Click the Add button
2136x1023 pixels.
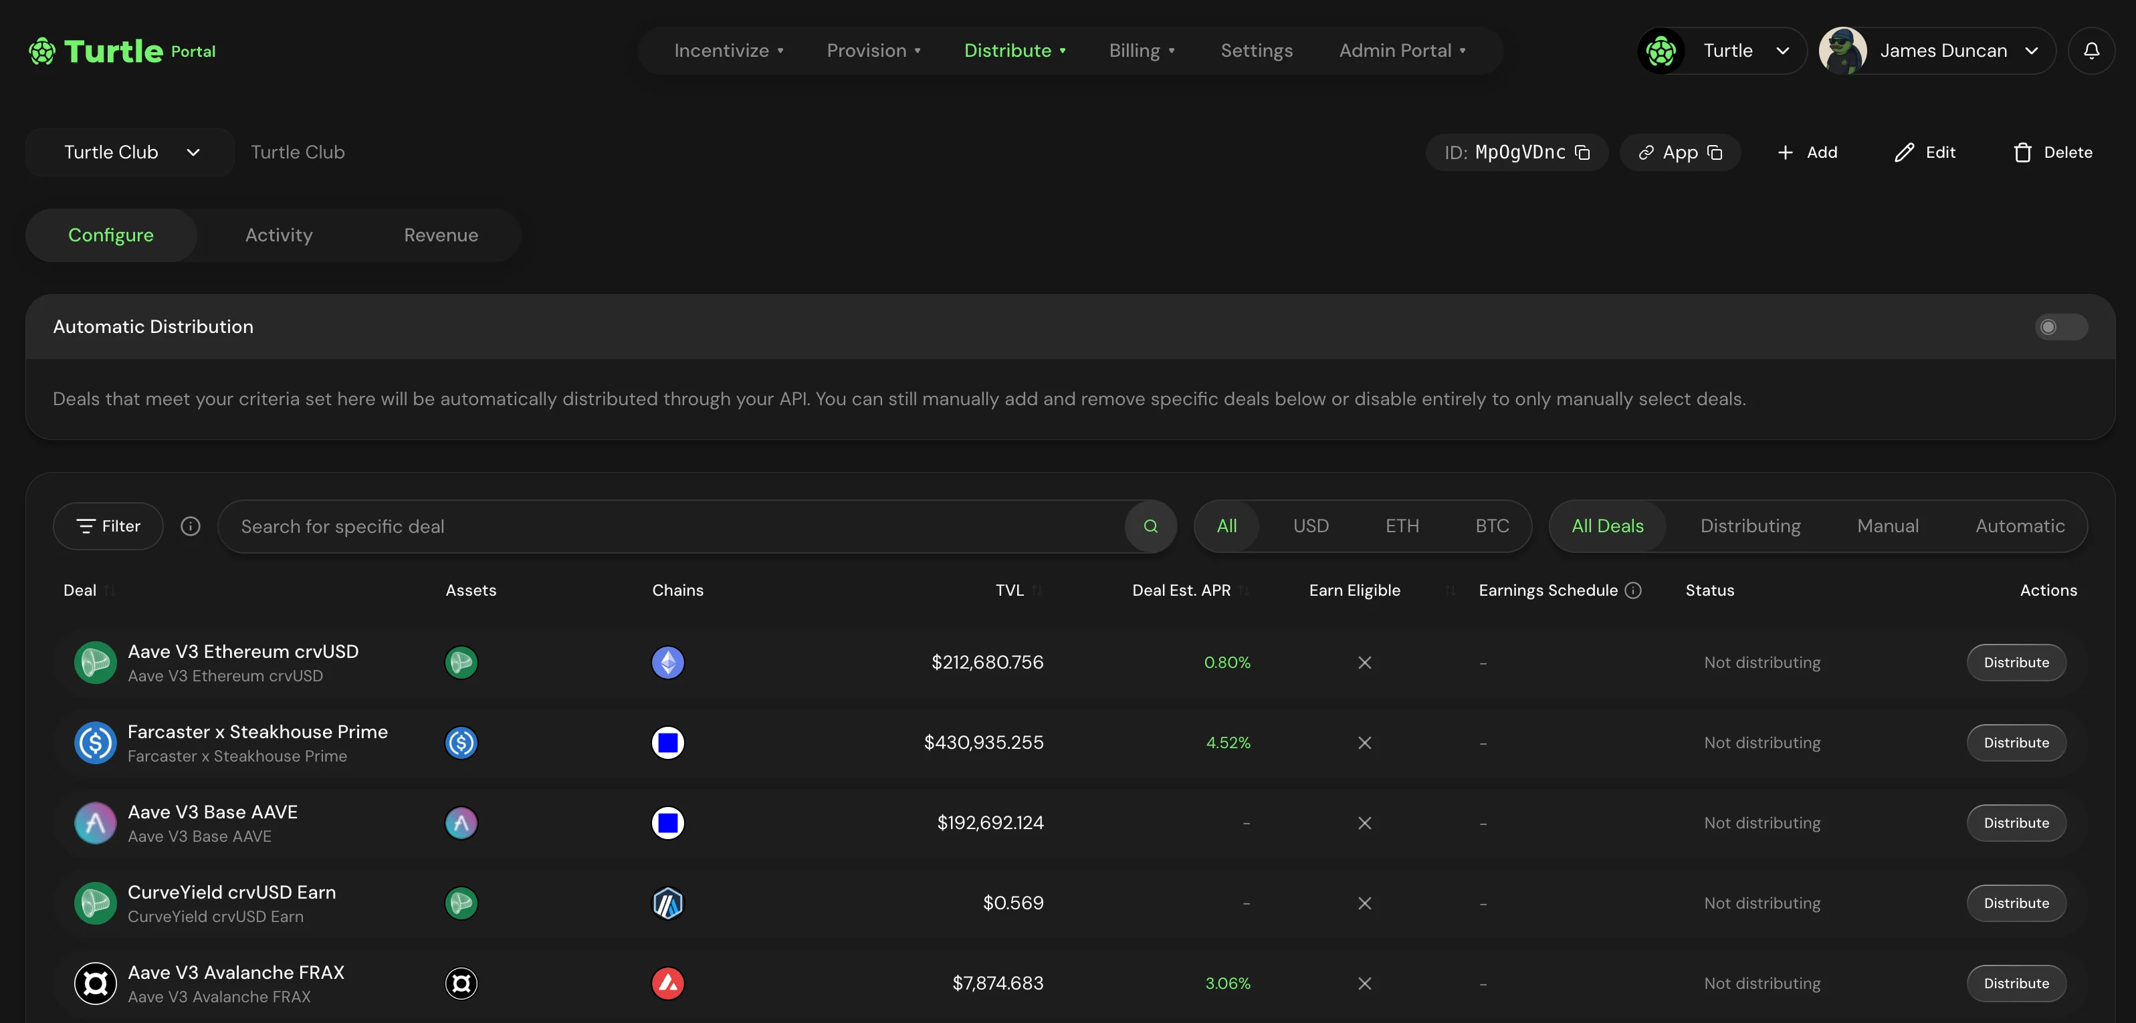point(1807,152)
